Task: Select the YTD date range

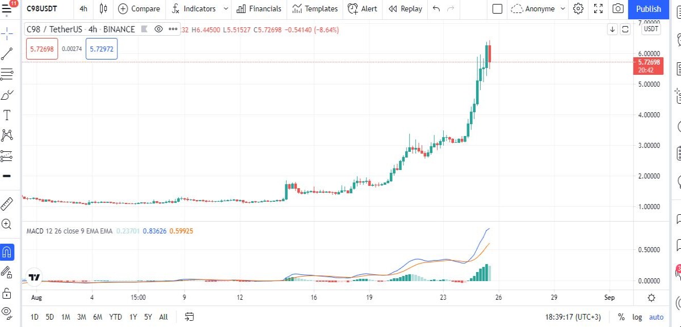Action: (115, 317)
